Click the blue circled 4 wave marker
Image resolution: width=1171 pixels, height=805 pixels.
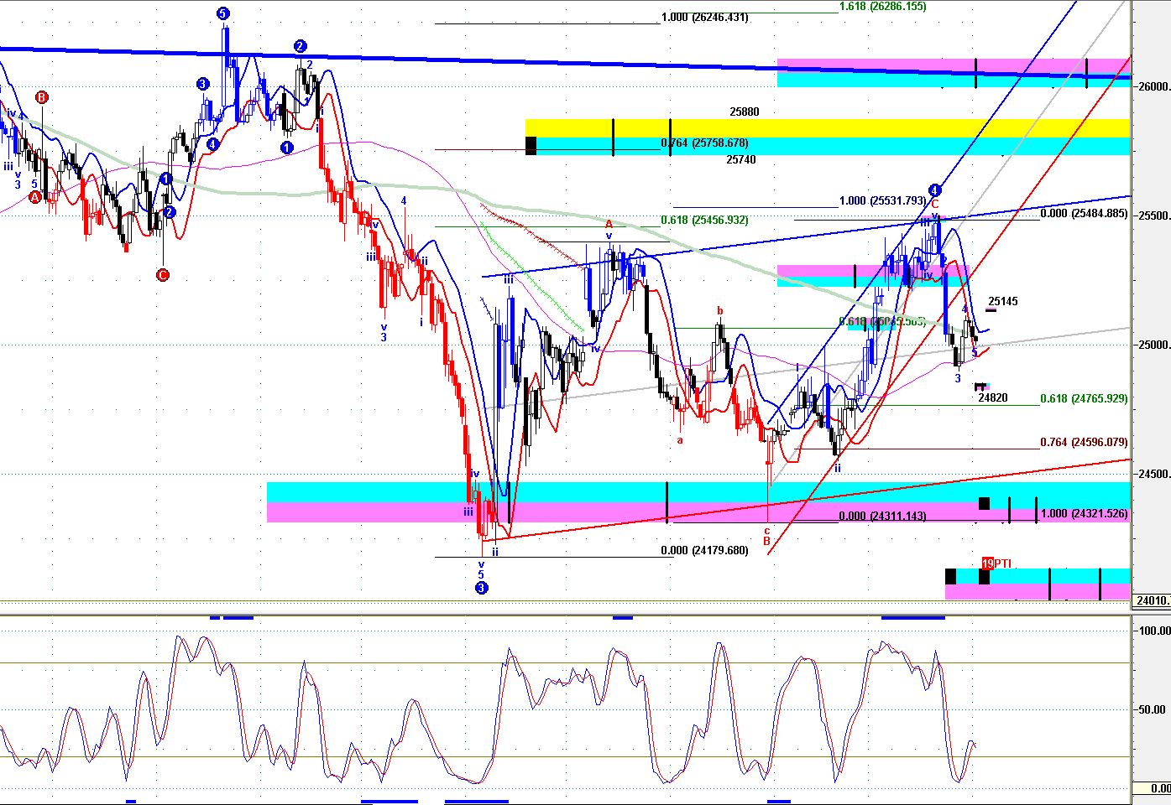pos(934,190)
